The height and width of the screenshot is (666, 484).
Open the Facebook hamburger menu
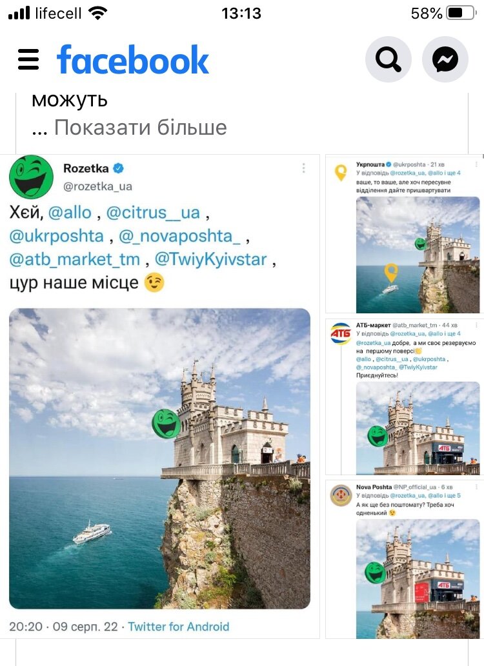click(x=28, y=59)
